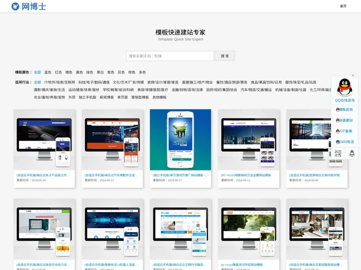Select the 营销型模板 category
361x270 pixels.
tap(140, 97)
